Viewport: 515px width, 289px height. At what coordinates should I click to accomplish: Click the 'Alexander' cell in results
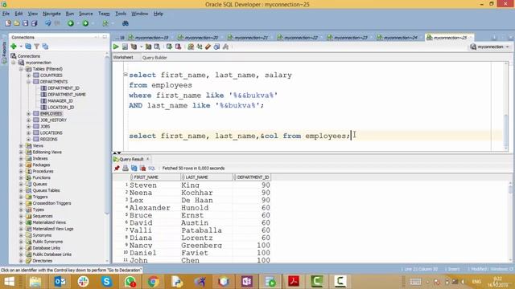pos(150,208)
